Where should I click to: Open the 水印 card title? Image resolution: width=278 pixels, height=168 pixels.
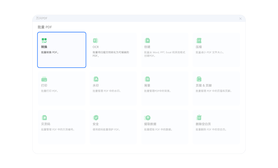coord(95,85)
